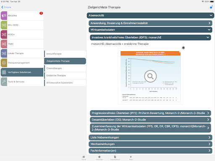Expand Wechselwirkungen section

pyautogui.click(x=150, y=144)
